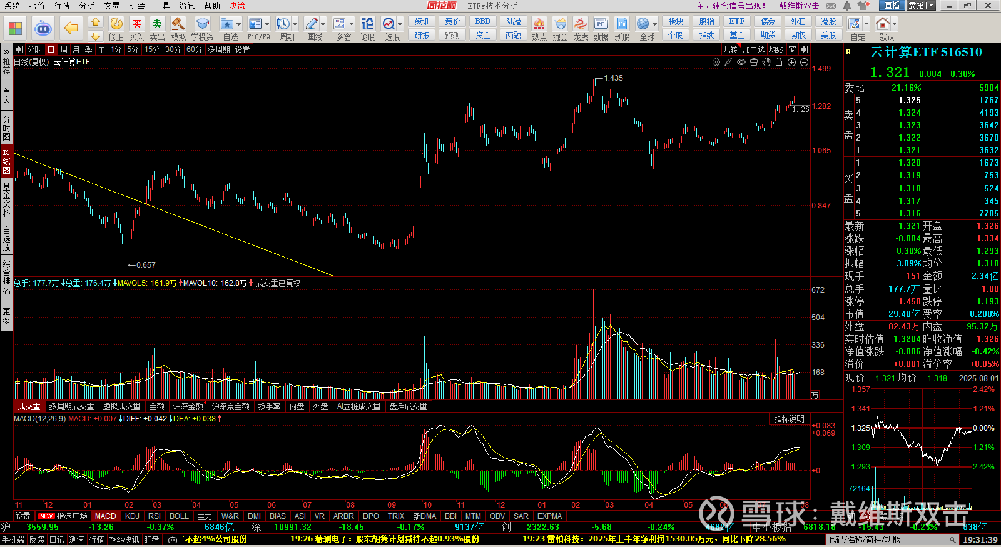The height and width of the screenshot is (547, 1001).
Task: Toggle 均线 moving averages display
Action: click(776, 49)
